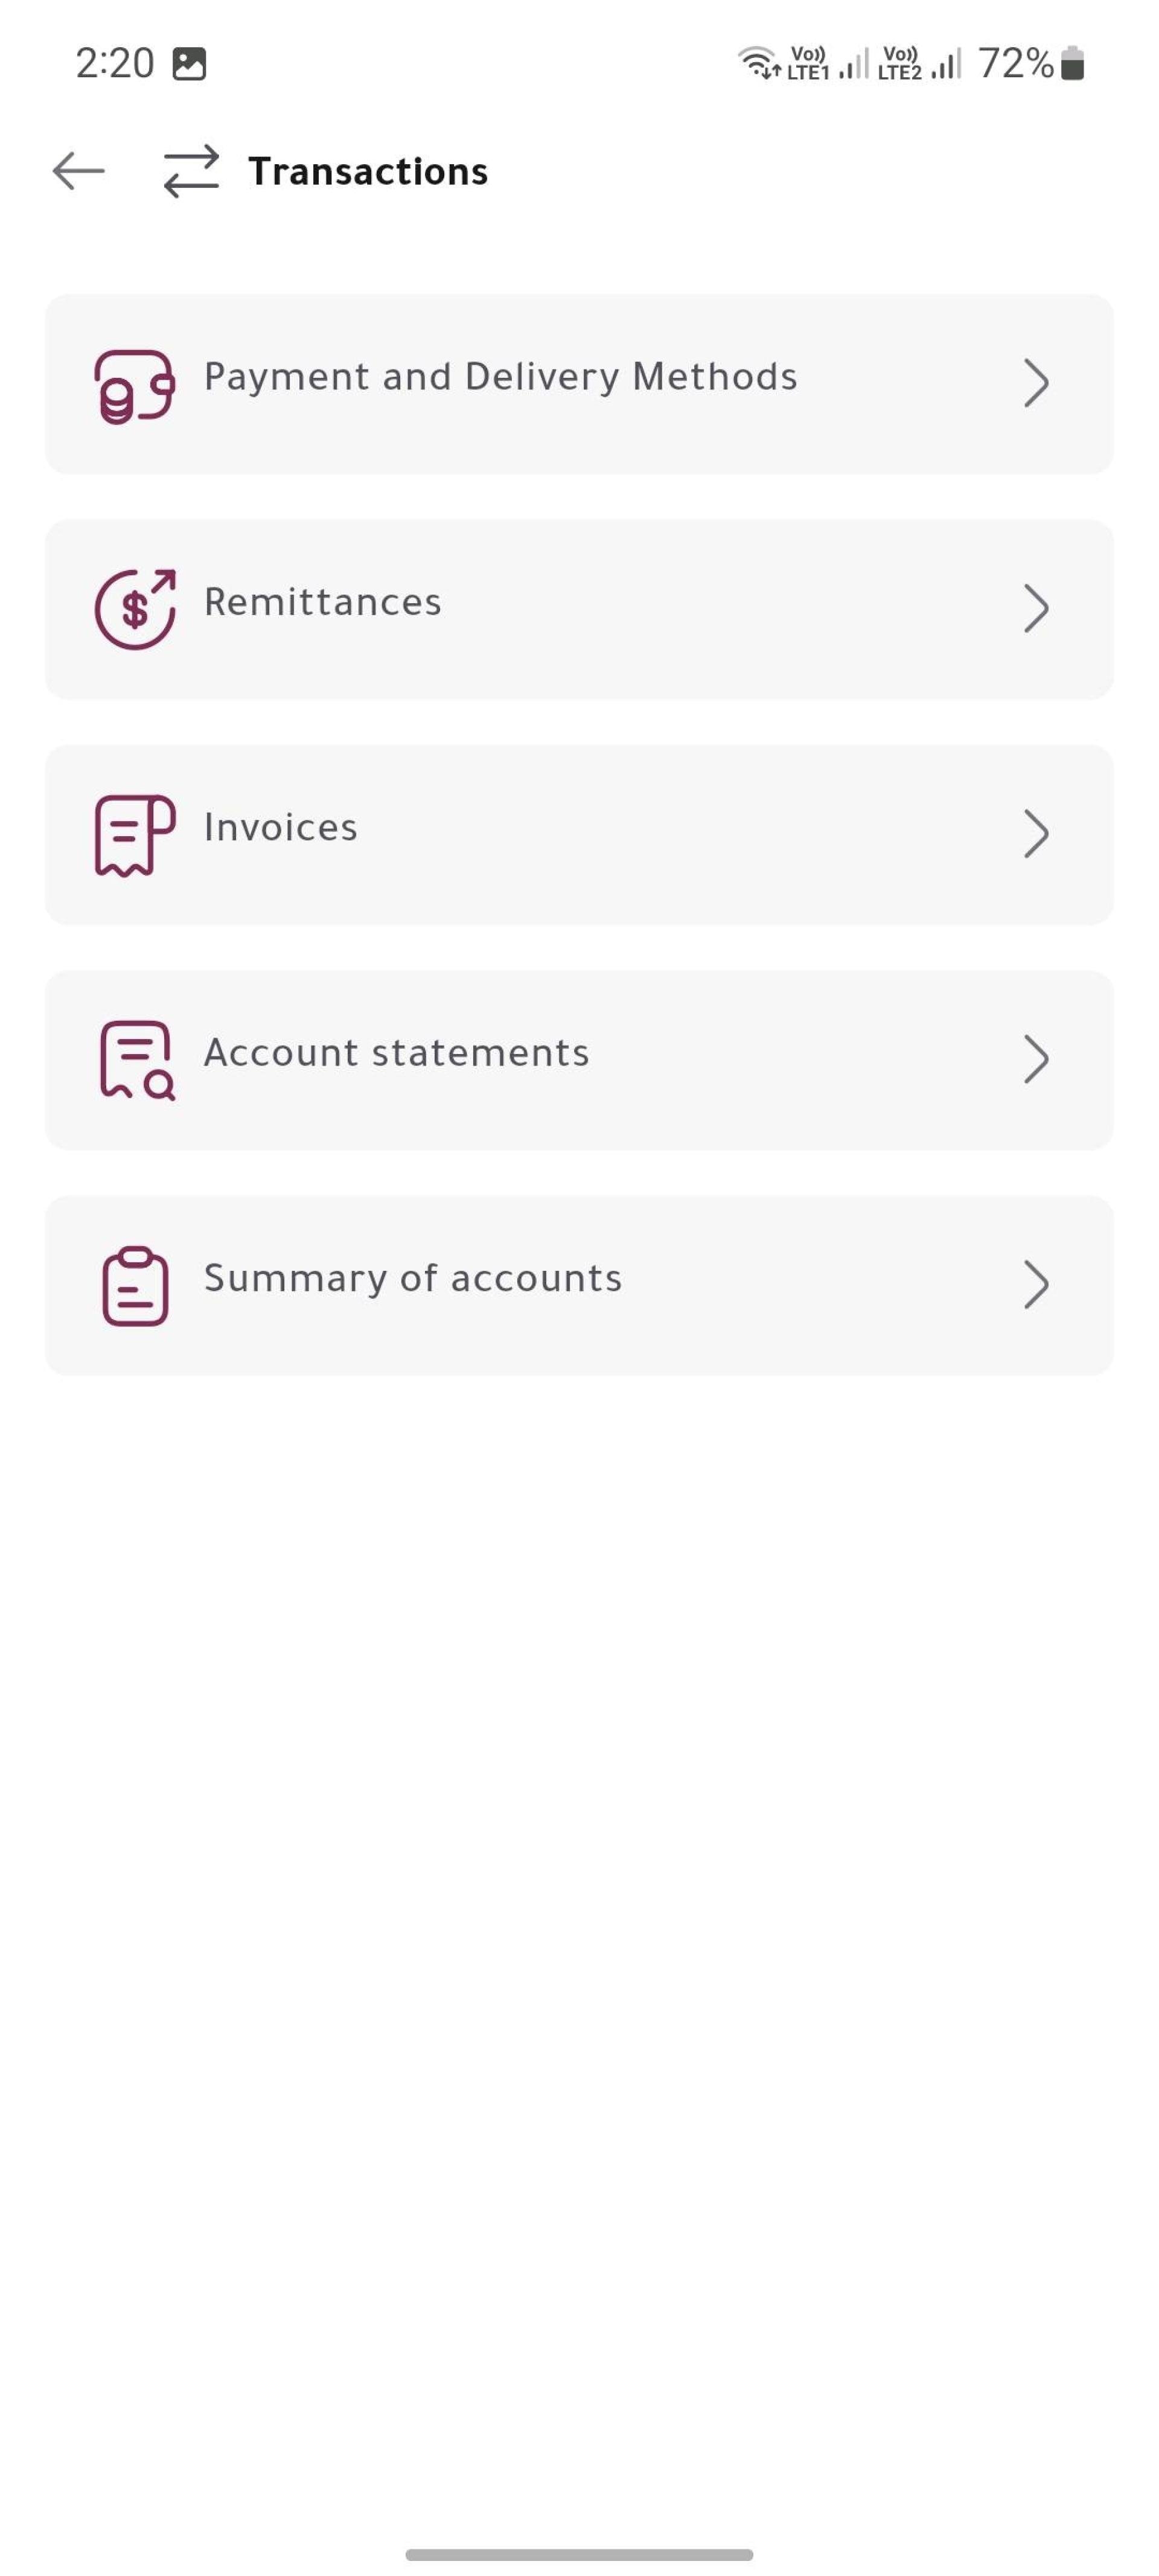Tap the Transactions page title
Image resolution: width=1159 pixels, height=2576 pixels.
(x=368, y=171)
